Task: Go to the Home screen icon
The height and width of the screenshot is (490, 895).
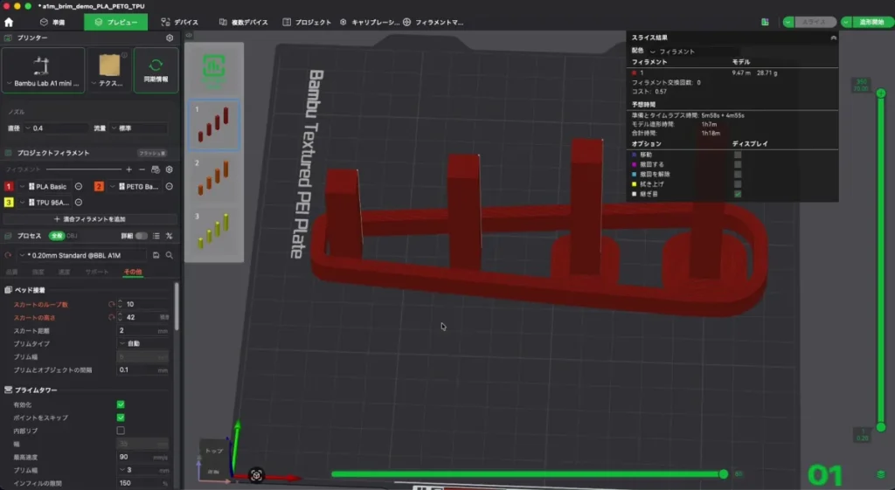Action: click(x=9, y=22)
